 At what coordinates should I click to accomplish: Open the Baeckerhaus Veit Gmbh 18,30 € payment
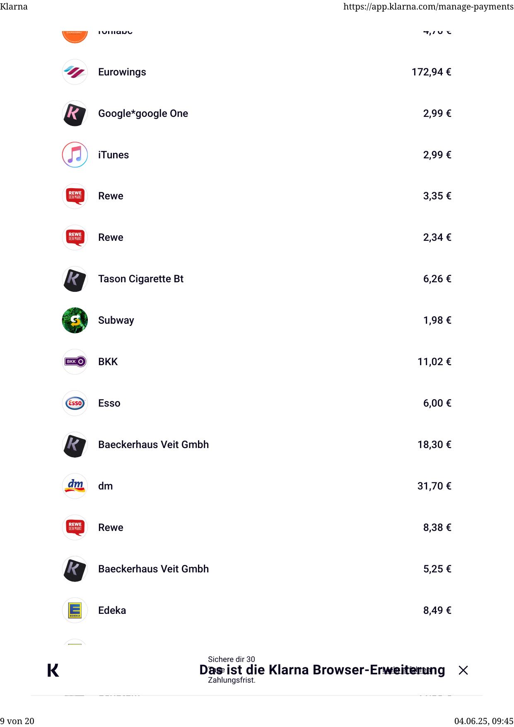pyautogui.click(x=154, y=445)
